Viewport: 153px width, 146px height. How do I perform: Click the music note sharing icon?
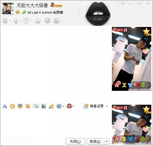51,106
